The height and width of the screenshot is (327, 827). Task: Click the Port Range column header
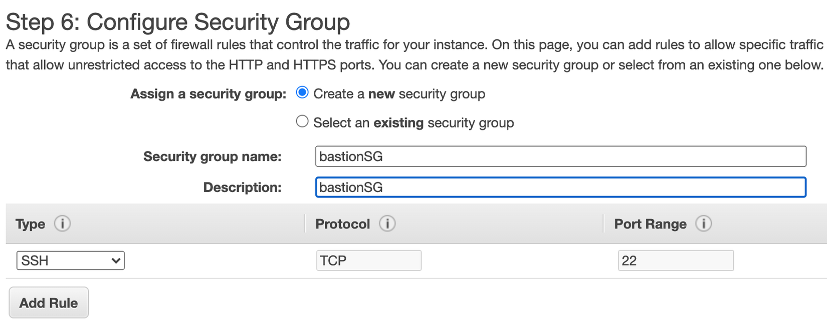[x=650, y=224]
